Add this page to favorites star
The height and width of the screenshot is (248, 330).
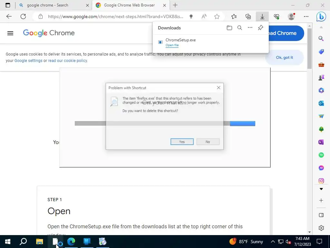pos(217,16)
